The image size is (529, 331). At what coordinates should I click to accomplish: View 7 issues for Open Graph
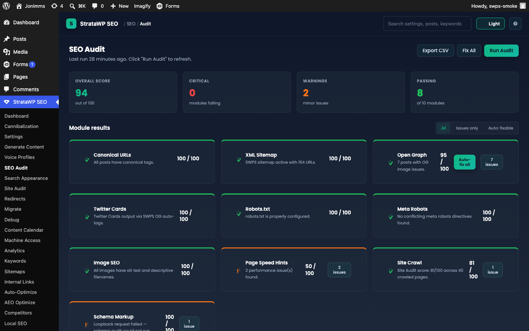492,162
